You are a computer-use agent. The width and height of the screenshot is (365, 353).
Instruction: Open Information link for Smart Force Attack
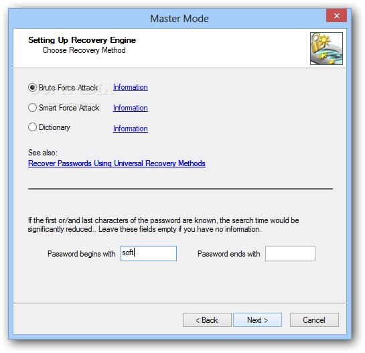pyautogui.click(x=131, y=108)
